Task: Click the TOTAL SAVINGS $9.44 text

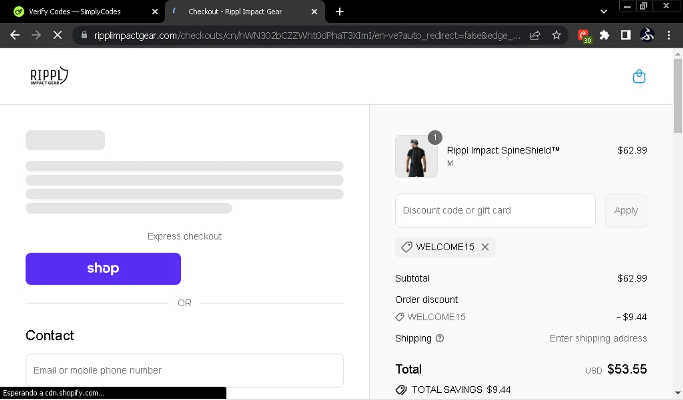Action: point(461,390)
